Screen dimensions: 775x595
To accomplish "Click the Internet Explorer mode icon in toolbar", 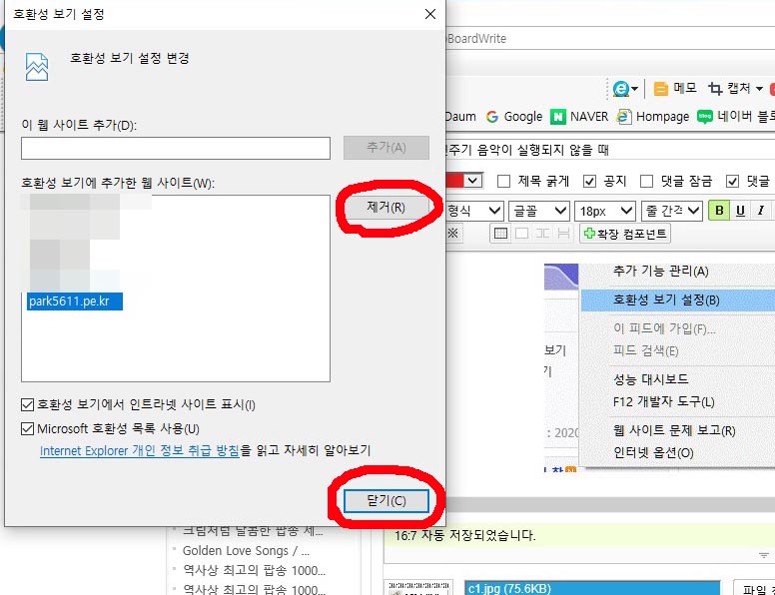I will click(x=621, y=89).
